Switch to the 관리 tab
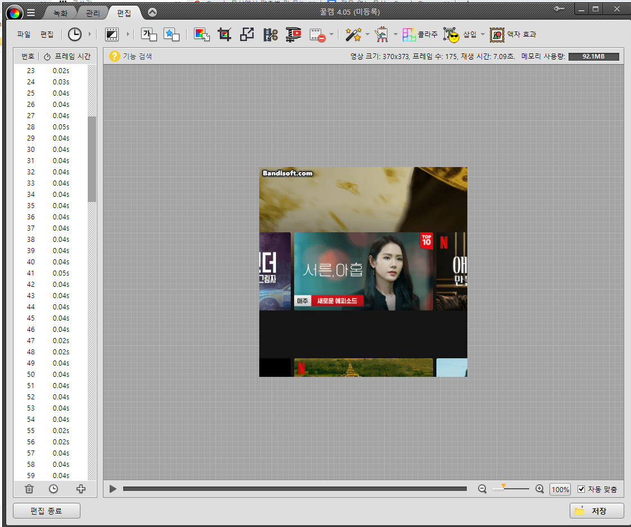631x527 pixels. pyautogui.click(x=92, y=13)
